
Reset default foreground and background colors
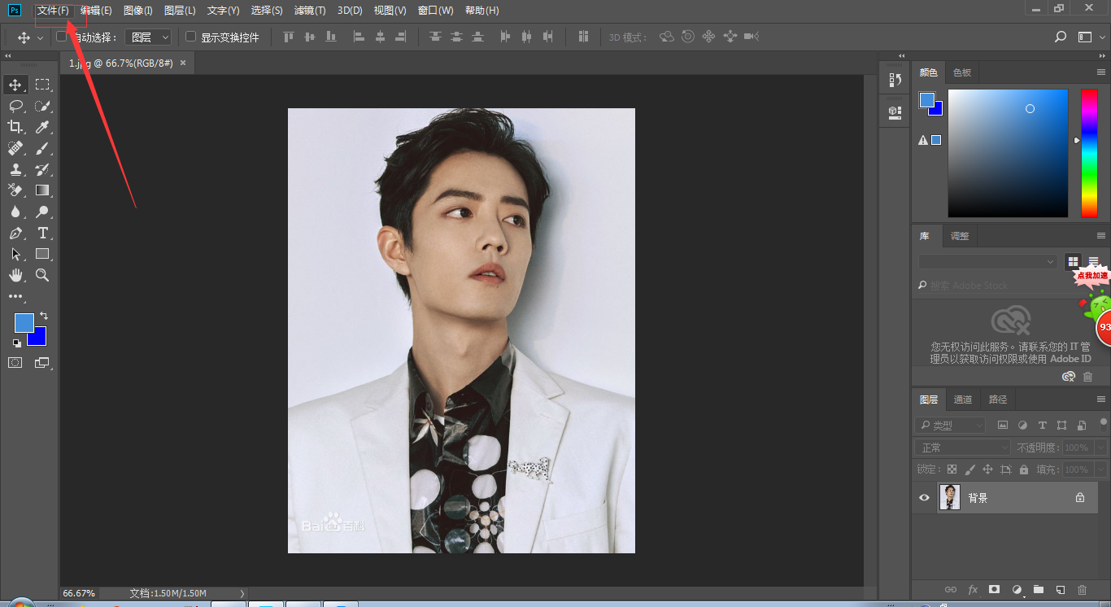pyautogui.click(x=17, y=343)
